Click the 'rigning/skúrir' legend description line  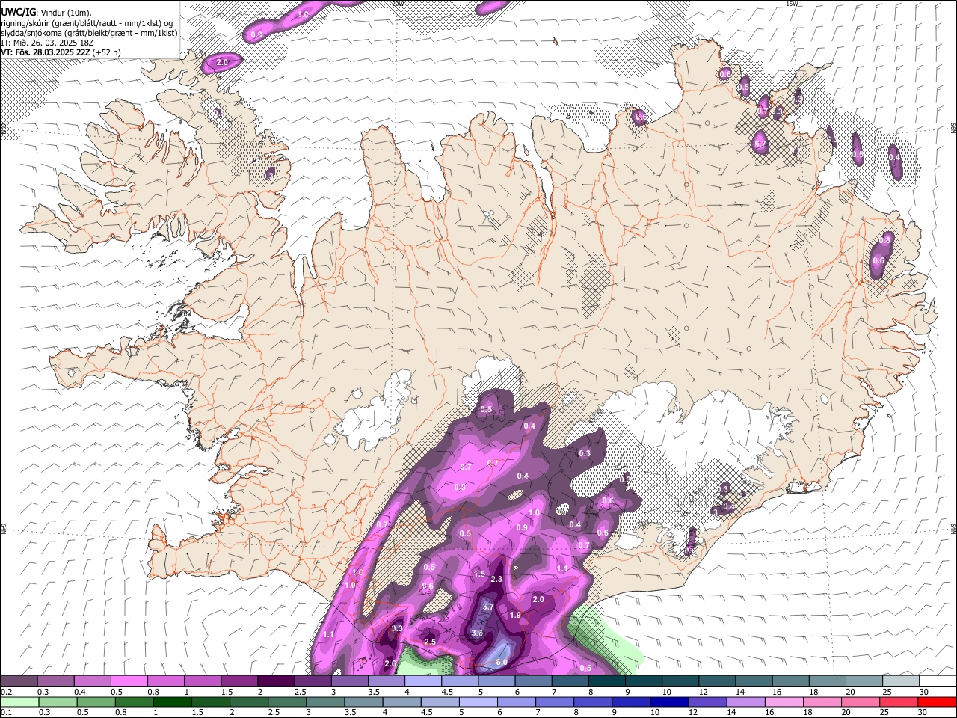[x=87, y=22]
